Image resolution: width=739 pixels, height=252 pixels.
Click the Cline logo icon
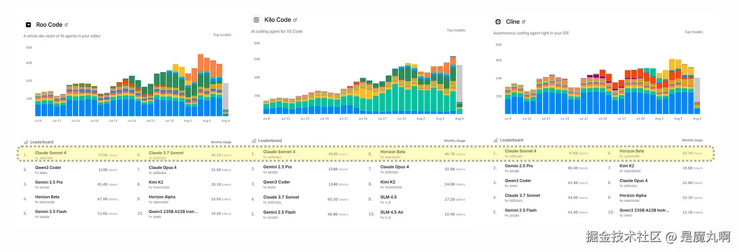coord(498,22)
